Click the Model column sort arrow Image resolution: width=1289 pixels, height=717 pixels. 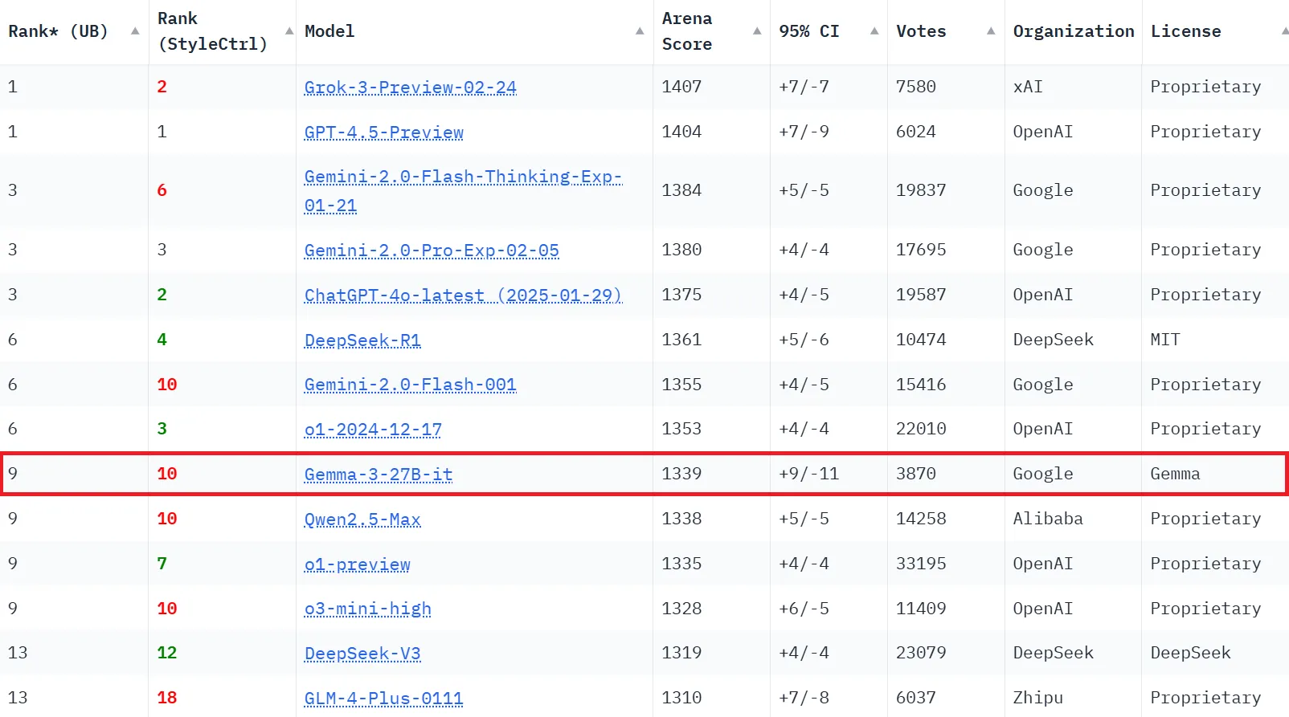tap(640, 31)
